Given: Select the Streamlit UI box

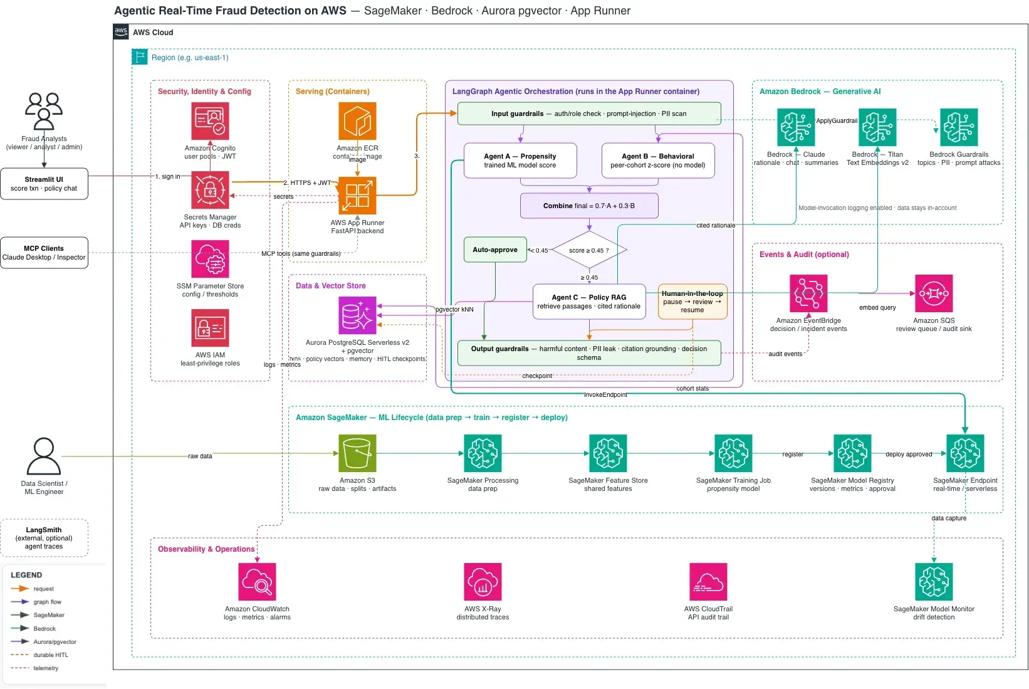Looking at the screenshot, I should tap(44, 184).
